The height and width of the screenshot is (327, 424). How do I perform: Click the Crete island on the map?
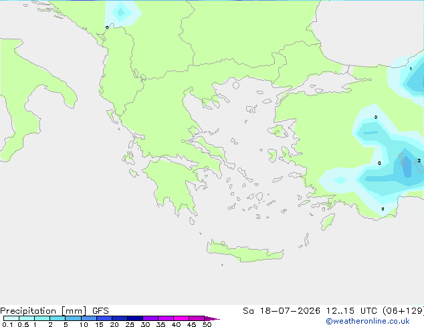(x=245, y=252)
